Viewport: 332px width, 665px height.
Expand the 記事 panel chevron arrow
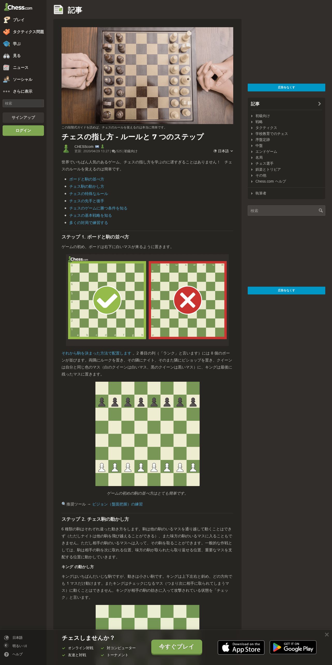click(x=320, y=104)
